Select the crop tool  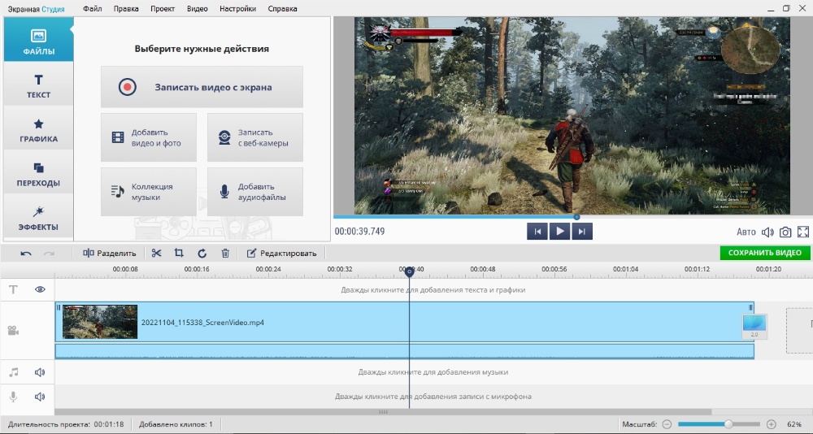pos(179,253)
